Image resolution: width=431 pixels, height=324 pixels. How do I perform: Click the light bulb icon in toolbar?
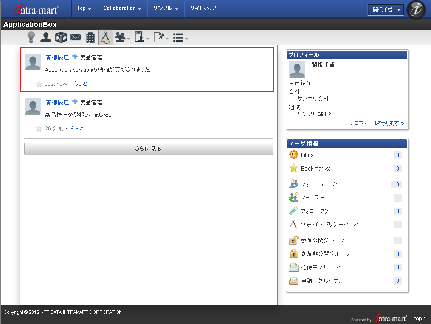click(x=31, y=37)
